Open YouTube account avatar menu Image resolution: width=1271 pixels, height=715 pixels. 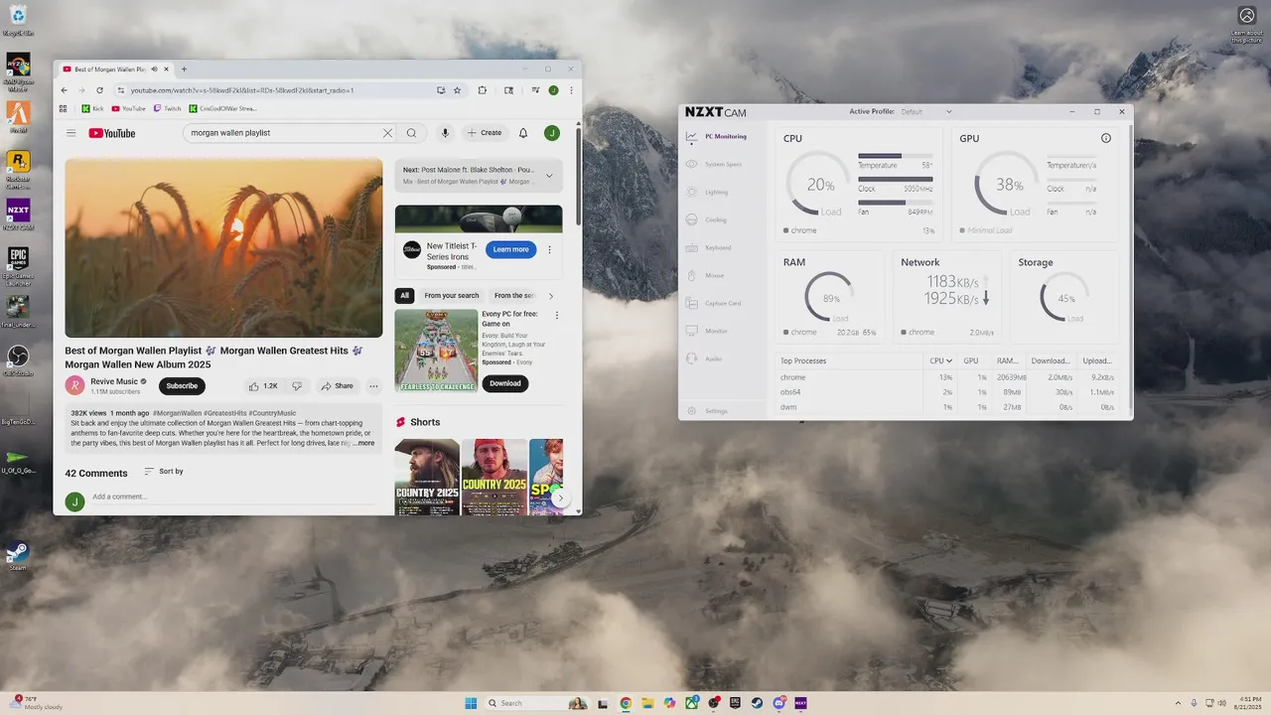552,133
